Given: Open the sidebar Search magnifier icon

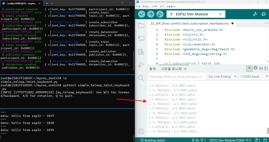Looking at the screenshot, I should (141, 78).
